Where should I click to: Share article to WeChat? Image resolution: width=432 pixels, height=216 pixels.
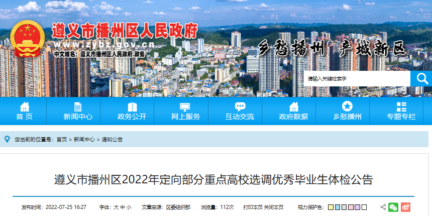coord(393,207)
